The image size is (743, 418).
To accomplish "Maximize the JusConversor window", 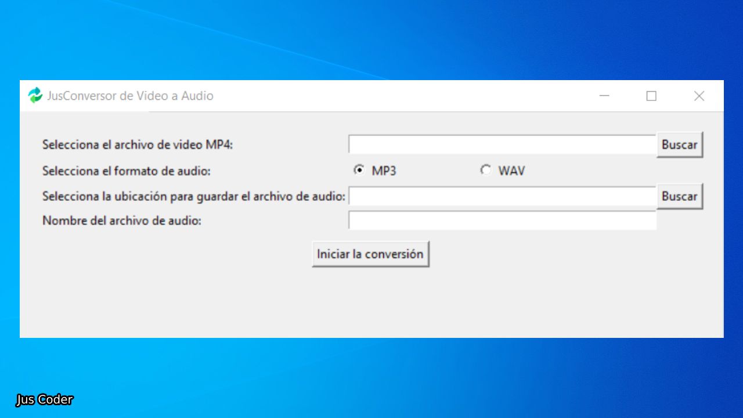I will pyautogui.click(x=651, y=96).
